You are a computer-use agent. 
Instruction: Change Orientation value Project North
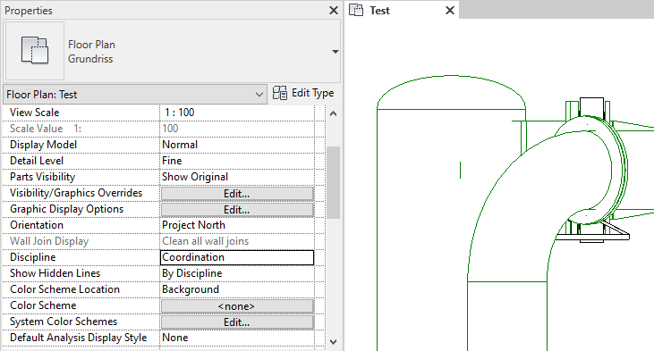pos(237,225)
